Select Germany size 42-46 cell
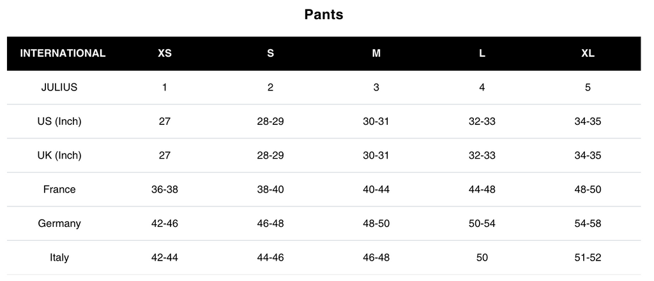654x281 pixels. pos(165,224)
